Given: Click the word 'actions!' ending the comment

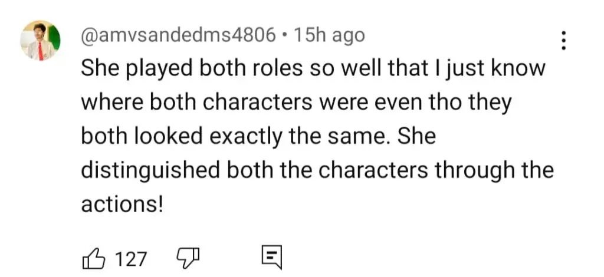Looking at the screenshot, I should [x=122, y=205].
